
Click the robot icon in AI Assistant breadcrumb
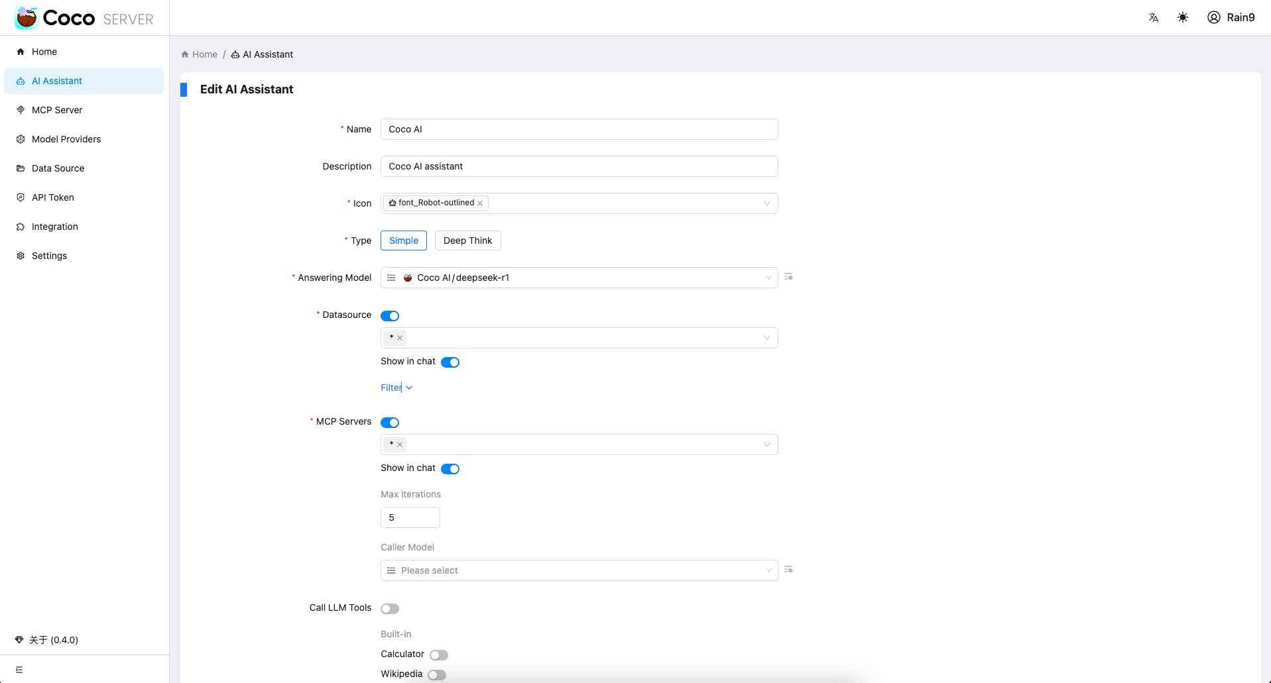(x=235, y=54)
